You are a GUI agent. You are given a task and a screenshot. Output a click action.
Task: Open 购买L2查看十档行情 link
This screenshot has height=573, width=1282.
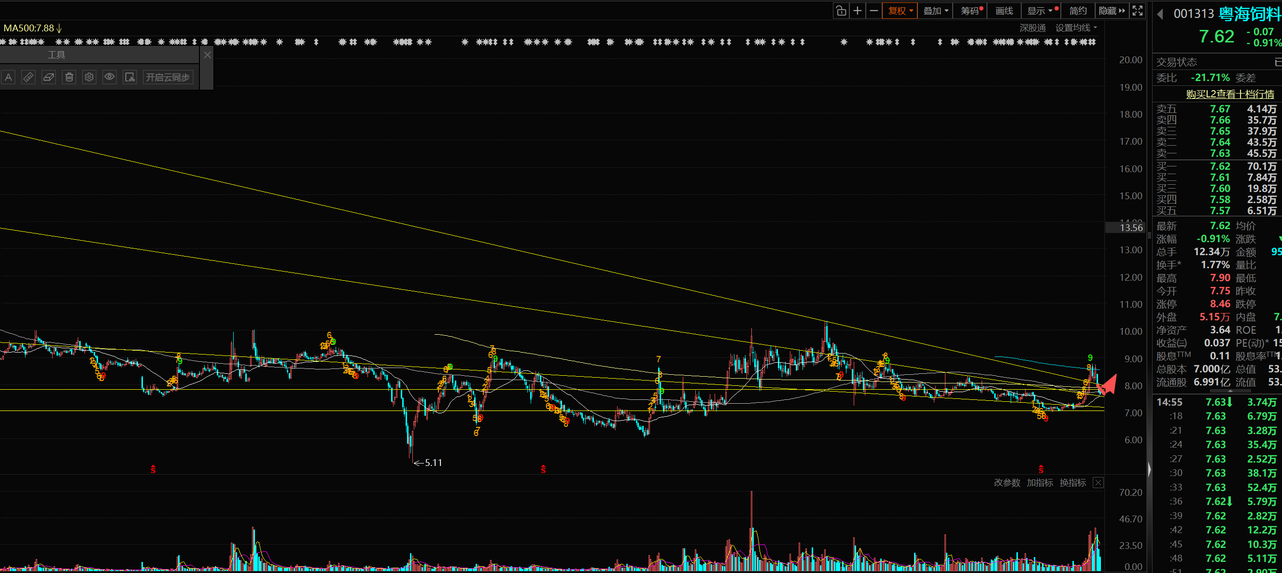(1229, 94)
